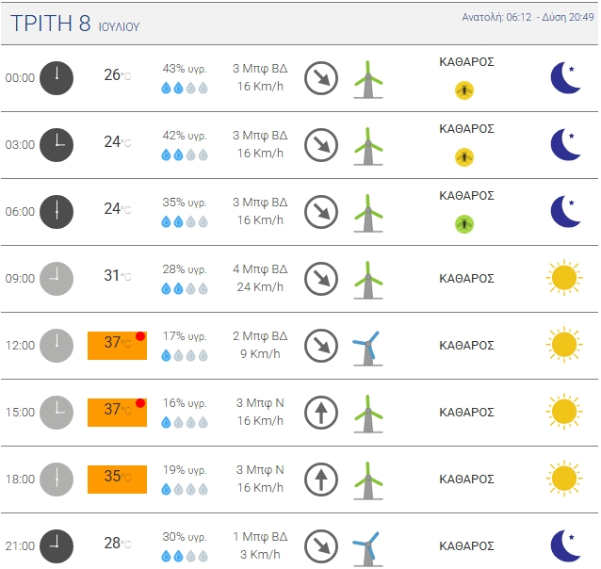
Task: Click the moon icon in 03:00 row
Action: 565,144
